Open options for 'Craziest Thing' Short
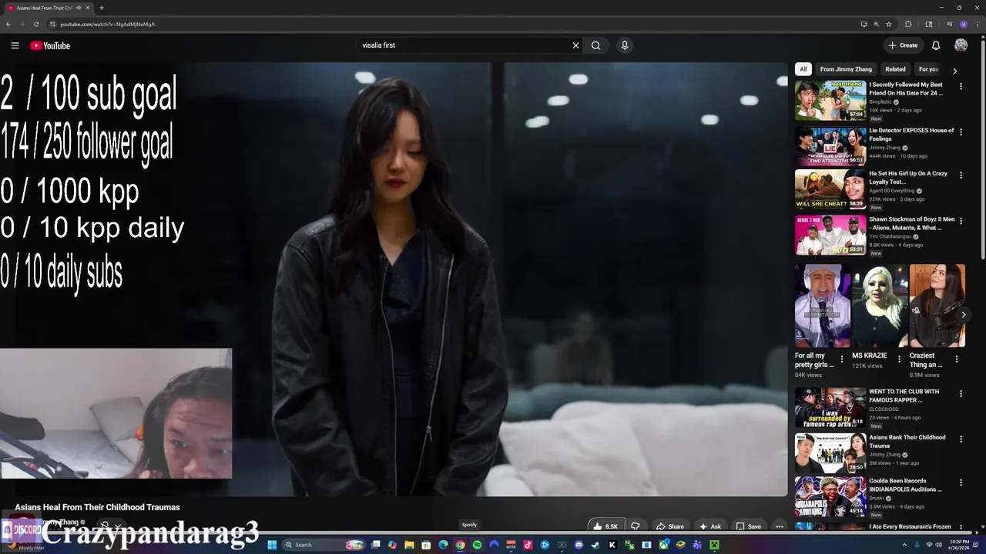This screenshot has width=986, height=554. pyautogui.click(x=957, y=359)
